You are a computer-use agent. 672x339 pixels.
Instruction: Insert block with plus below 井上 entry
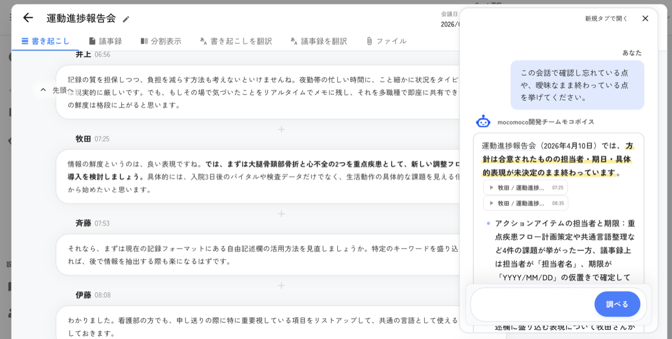pos(281,130)
